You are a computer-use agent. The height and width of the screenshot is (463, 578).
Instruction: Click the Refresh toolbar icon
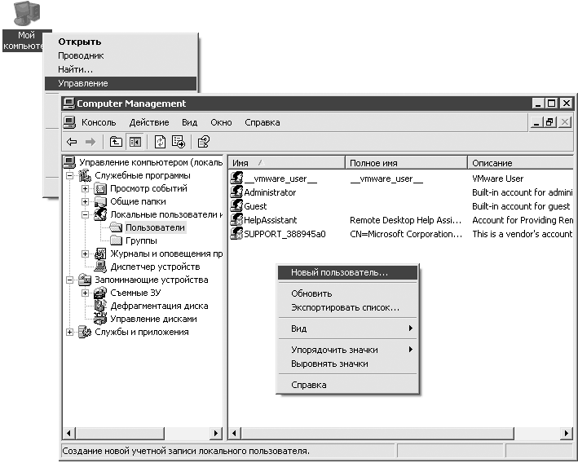(x=160, y=142)
